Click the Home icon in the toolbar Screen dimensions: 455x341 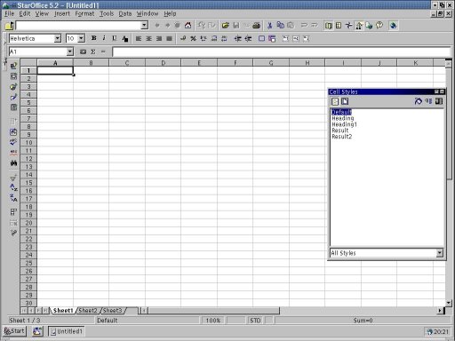pos(188,26)
